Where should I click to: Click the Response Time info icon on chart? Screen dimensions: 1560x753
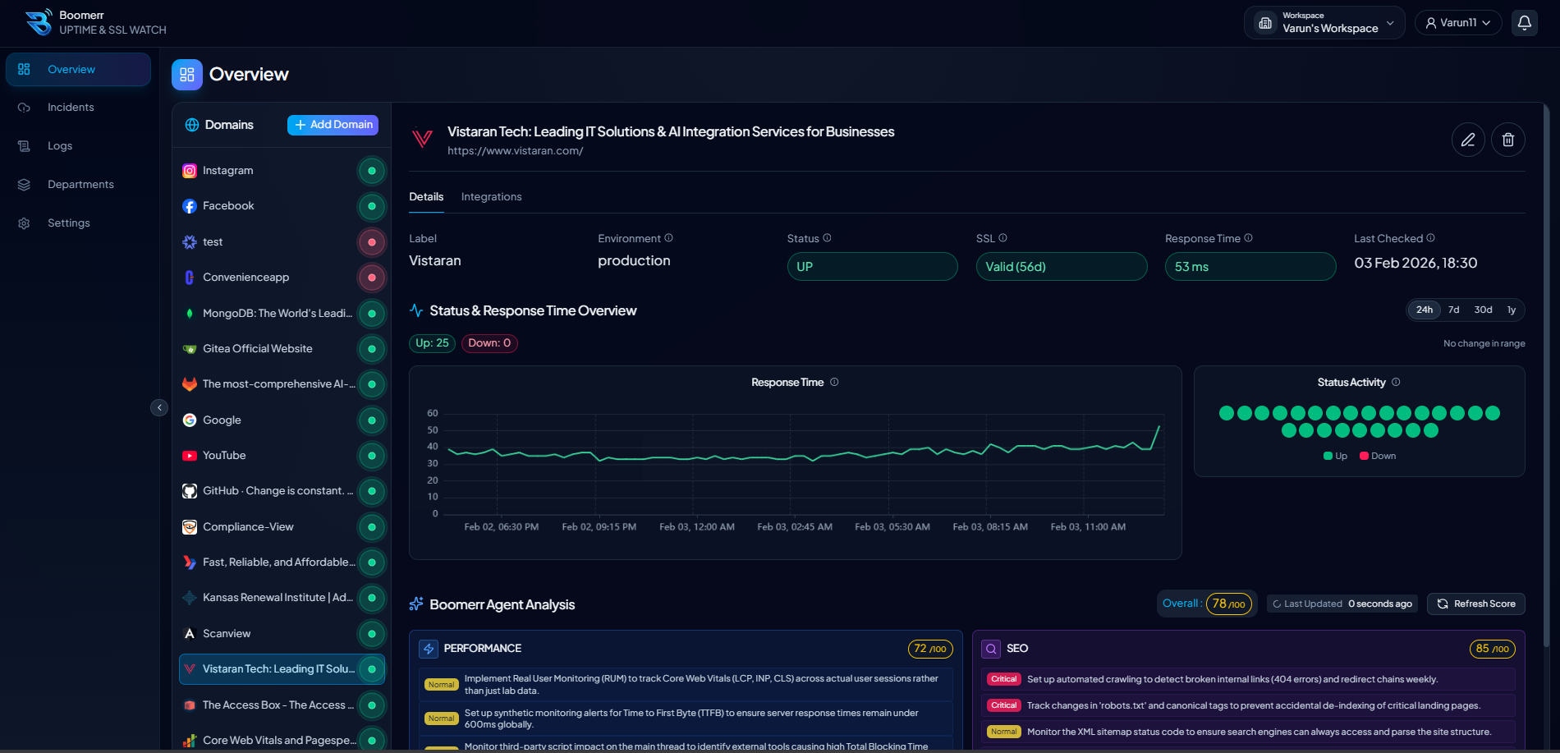click(x=834, y=383)
